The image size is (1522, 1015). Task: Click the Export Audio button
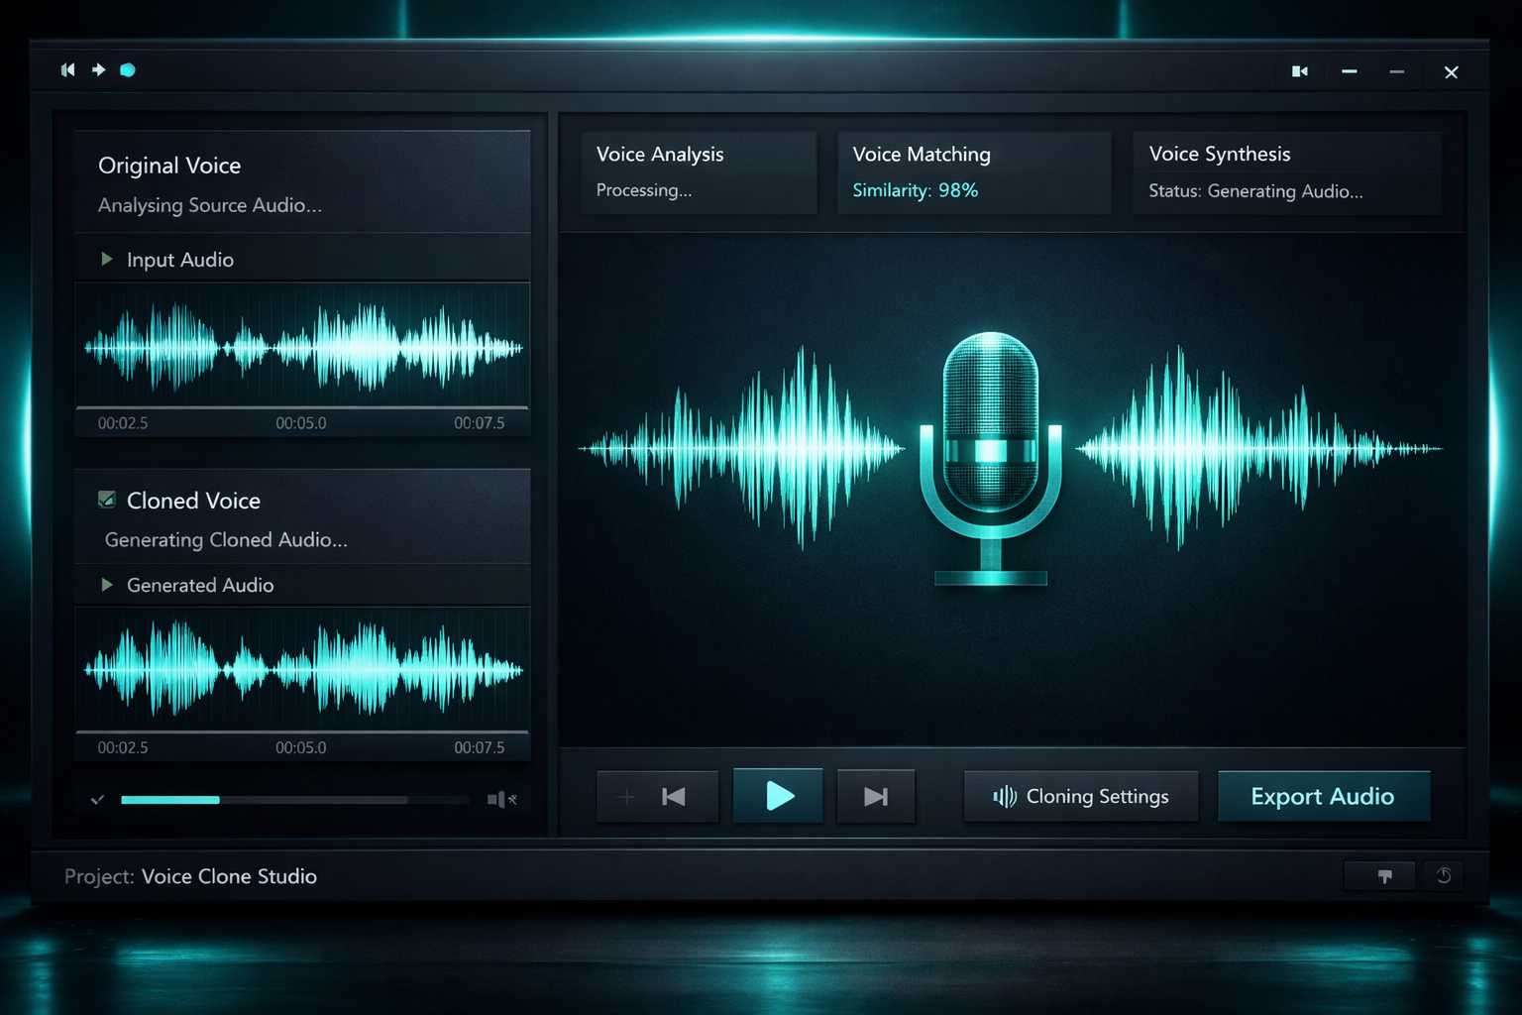point(1324,796)
